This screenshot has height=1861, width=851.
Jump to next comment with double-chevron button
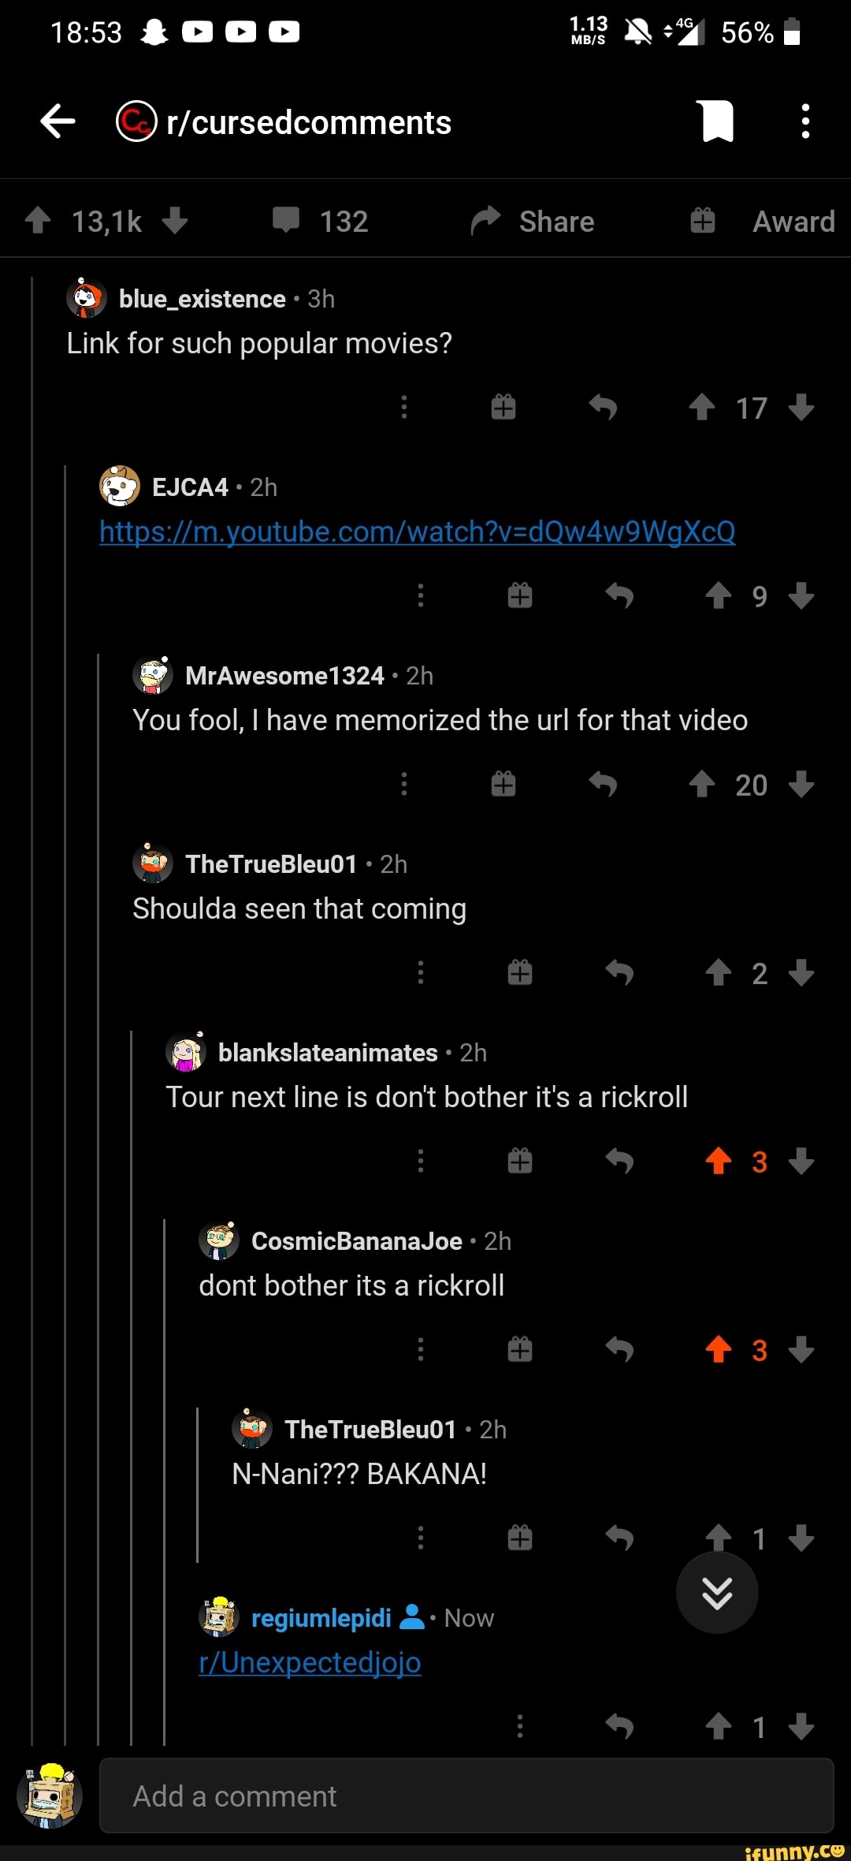pyautogui.click(x=717, y=1593)
